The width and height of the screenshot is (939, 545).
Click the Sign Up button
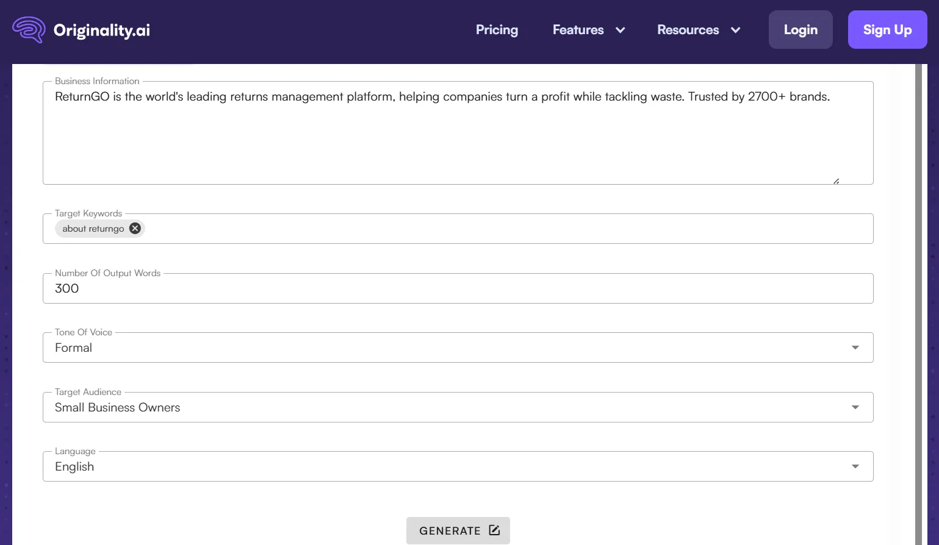(x=887, y=30)
